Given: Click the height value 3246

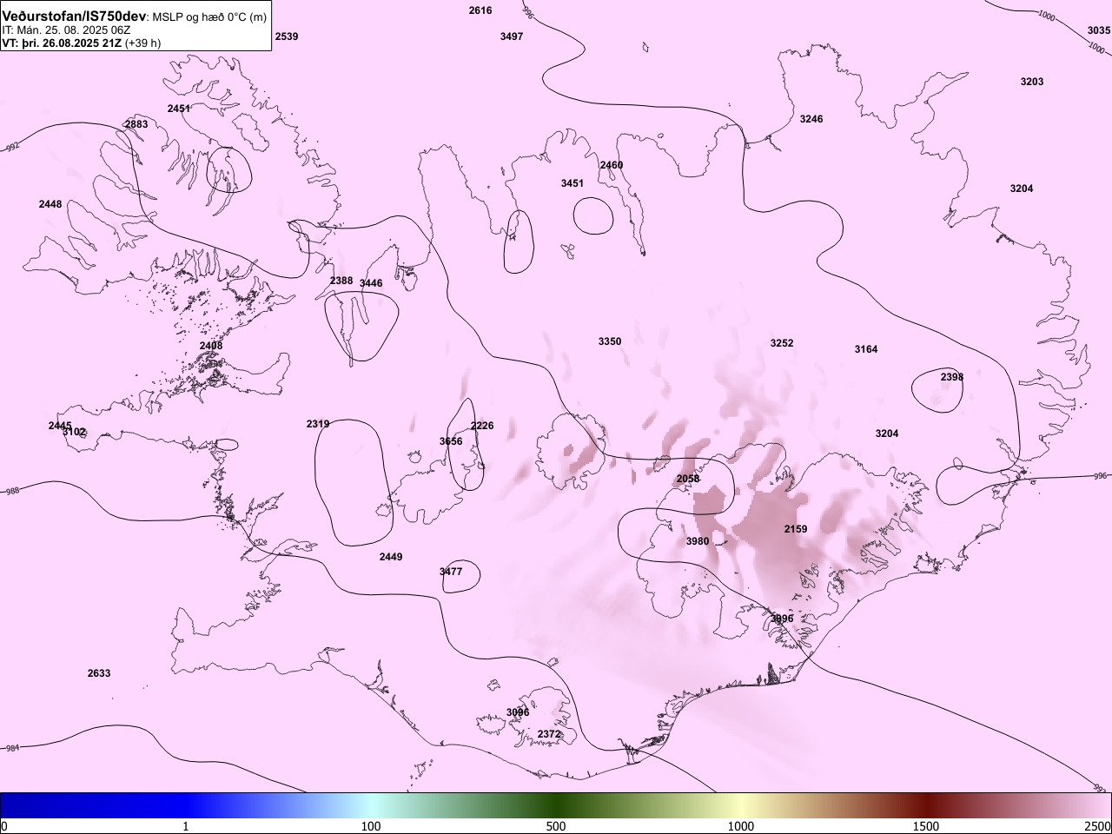Looking at the screenshot, I should pos(811,119).
